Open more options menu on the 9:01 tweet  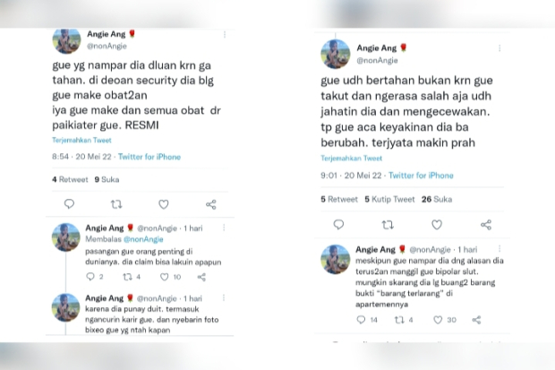[499, 48]
